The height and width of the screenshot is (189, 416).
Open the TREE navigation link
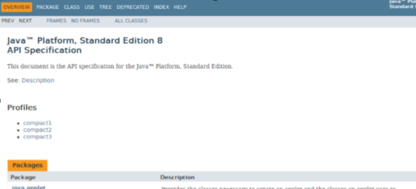click(105, 7)
